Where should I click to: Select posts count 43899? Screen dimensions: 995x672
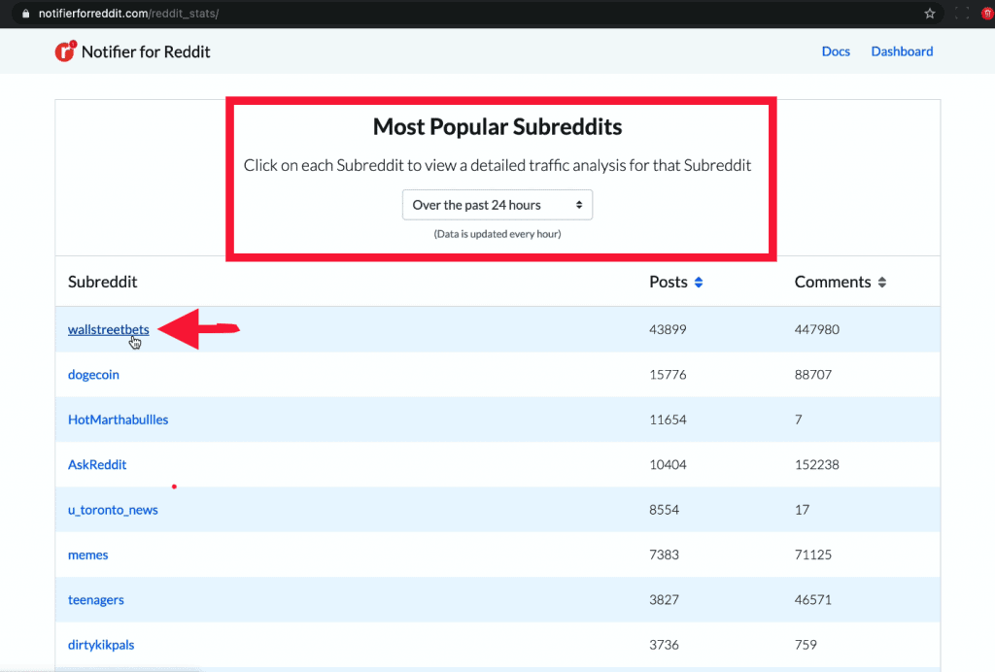pyautogui.click(x=668, y=329)
